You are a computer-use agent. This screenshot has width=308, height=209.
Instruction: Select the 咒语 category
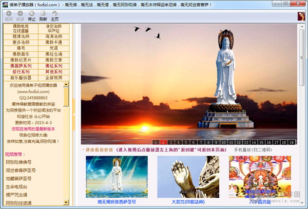pos(53,48)
